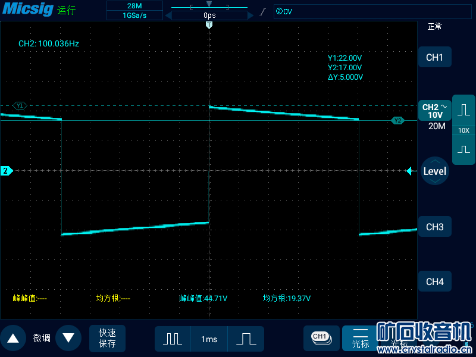This screenshot has height=357, width=476.
Task: Open CH2 10V channel settings
Action: [435, 111]
